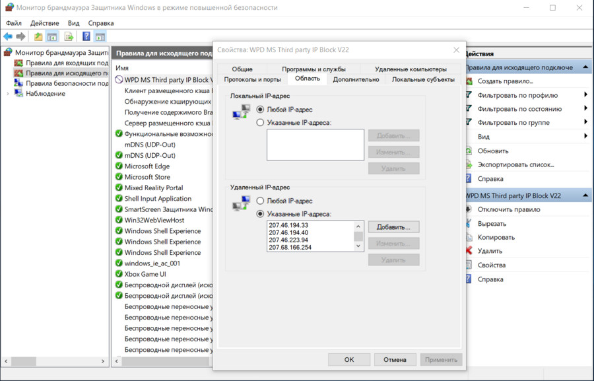Screen dimensions: 594x381
Task: Click the Вырезать scissors icon
Action: [469, 223]
